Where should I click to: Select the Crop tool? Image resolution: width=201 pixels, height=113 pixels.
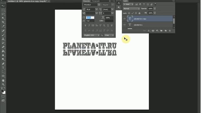pos(3,22)
